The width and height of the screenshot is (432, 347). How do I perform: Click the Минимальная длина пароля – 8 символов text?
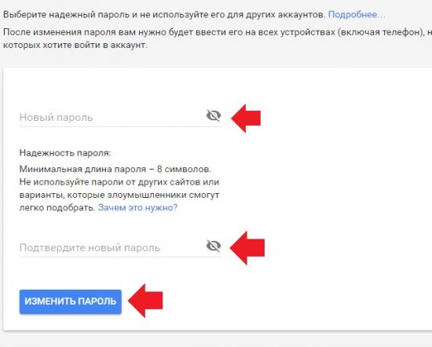[x=115, y=169]
